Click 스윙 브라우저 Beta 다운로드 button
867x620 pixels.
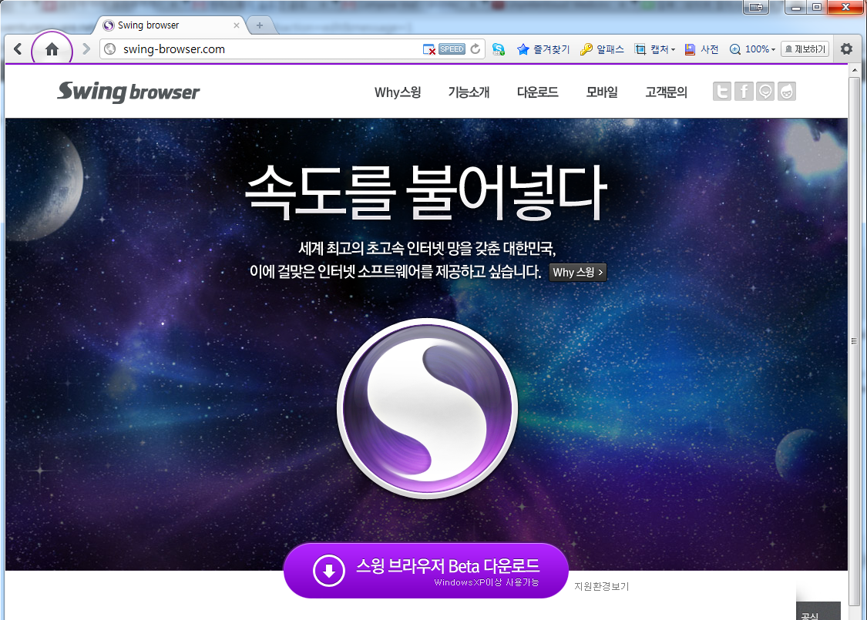(425, 571)
